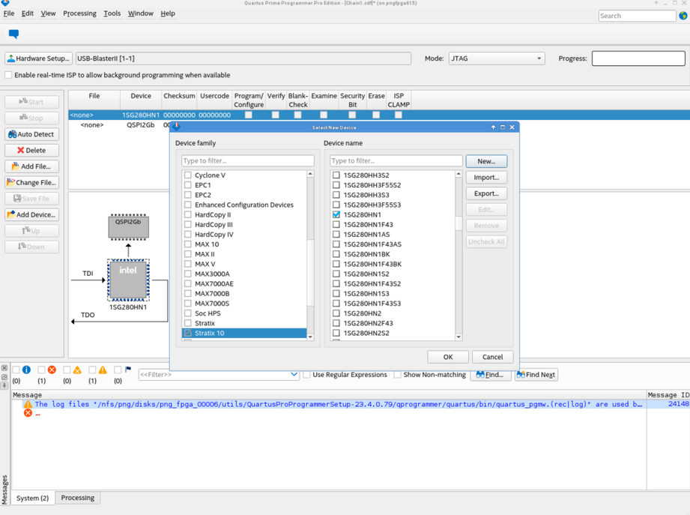Click the Hardware Setup button icon
The height and width of the screenshot is (515, 690).
coord(11,58)
